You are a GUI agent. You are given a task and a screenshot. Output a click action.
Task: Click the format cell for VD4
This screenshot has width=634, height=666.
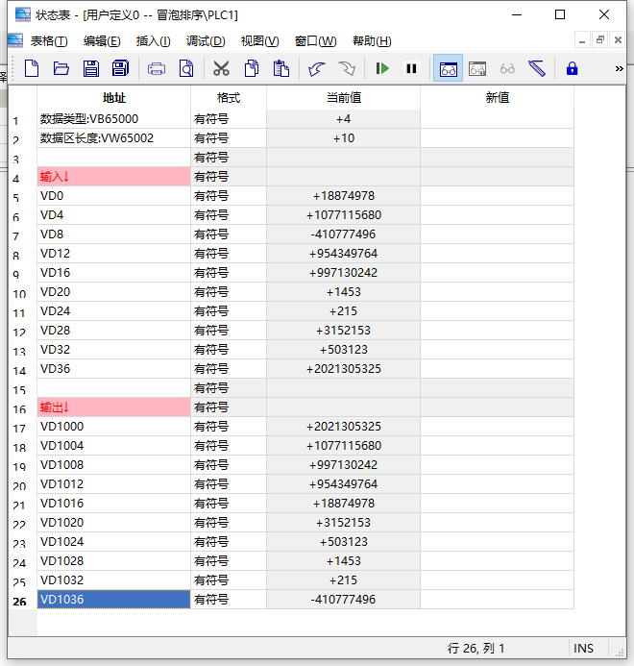(x=229, y=215)
